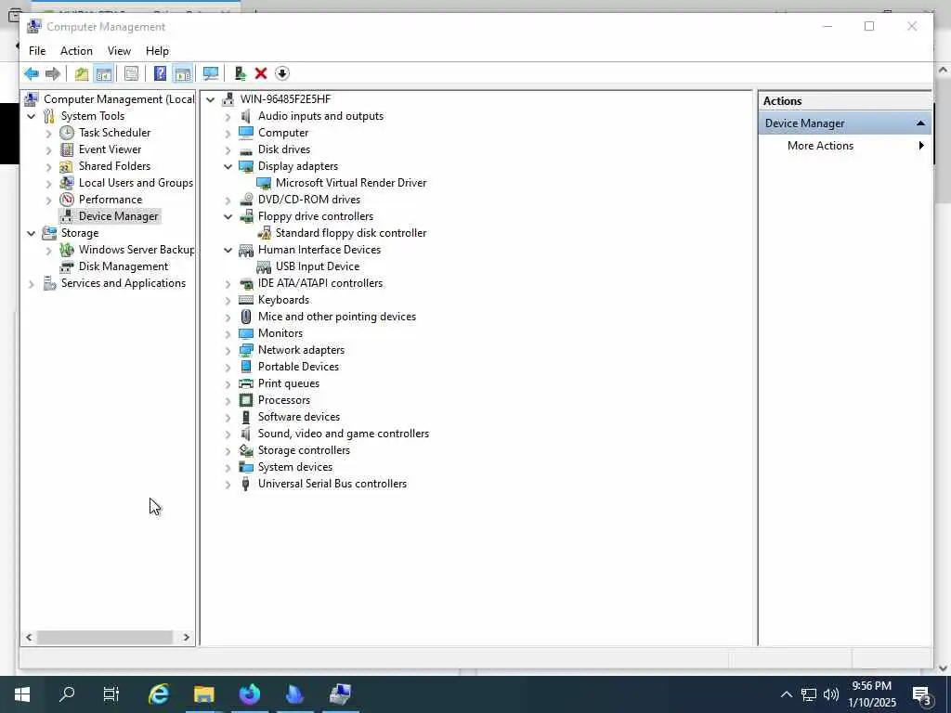951x713 pixels.
Task: Collapse the Floppy drive controllers category
Action: click(x=228, y=216)
